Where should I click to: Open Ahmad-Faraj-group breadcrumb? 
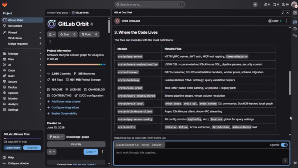(57, 13)
